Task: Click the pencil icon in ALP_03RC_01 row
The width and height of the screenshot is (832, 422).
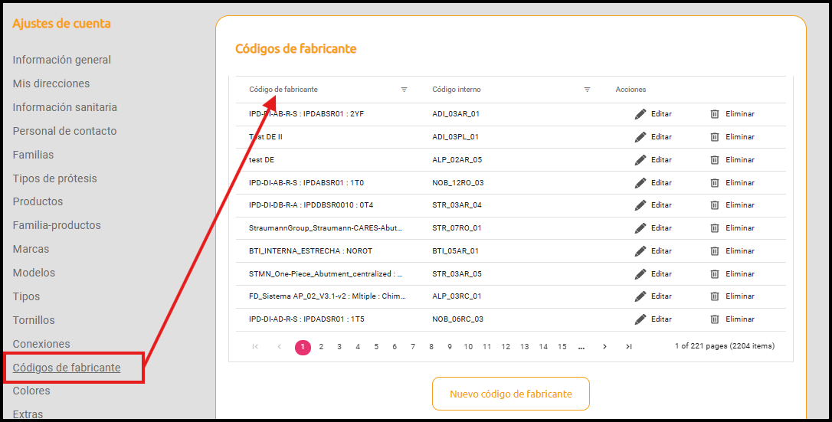Action: point(640,296)
